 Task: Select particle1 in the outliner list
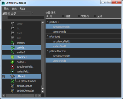pos(21,48)
